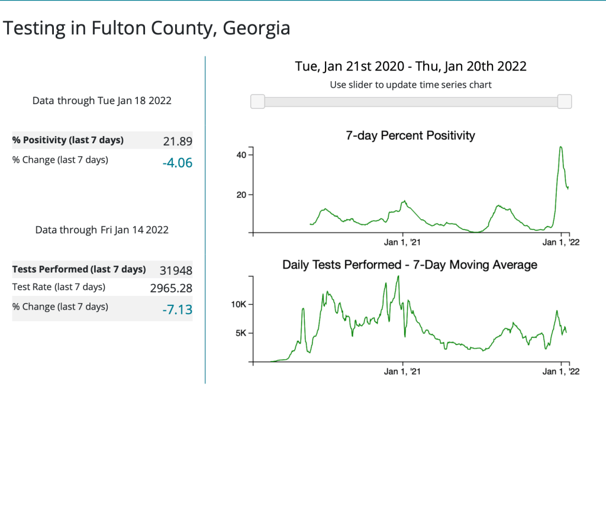
Task: Select the 31948 tests performed value
Action: pyautogui.click(x=176, y=271)
